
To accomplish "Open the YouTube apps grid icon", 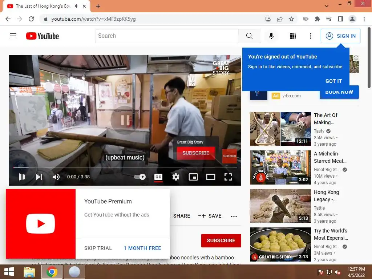I will coord(293,36).
